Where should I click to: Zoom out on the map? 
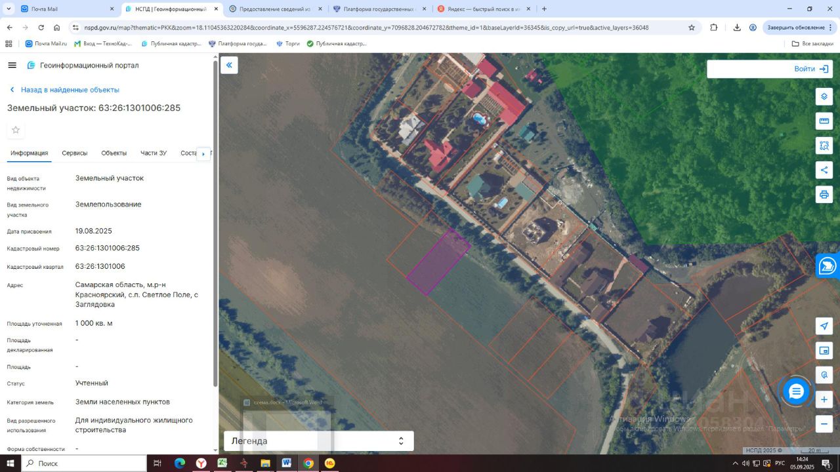tap(824, 423)
